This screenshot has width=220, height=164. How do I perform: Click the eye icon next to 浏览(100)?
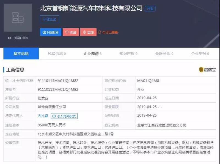click(10, 38)
